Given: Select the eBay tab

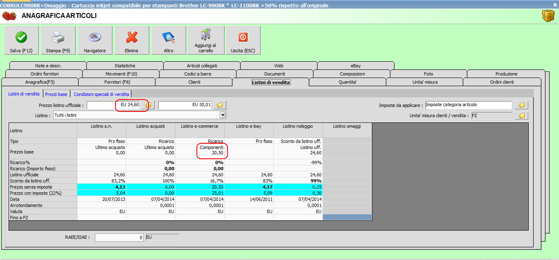Looking at the screenshot, I should click(356, 65).
